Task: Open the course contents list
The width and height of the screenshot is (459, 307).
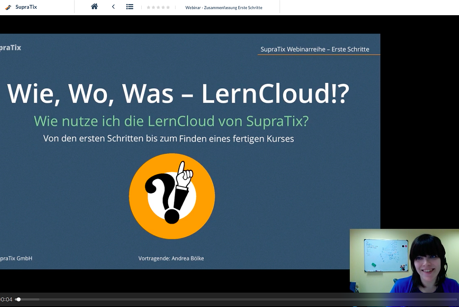Action: [130, 7]
